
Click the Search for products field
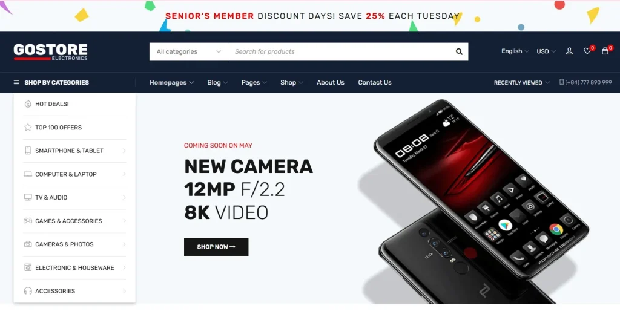[x=340, y=52]
